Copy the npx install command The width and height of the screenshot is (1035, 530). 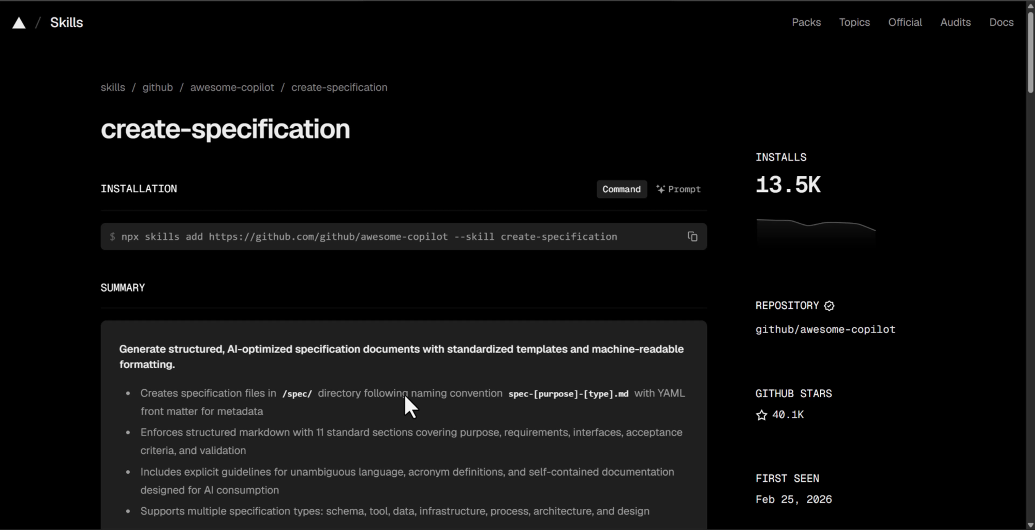click(x=692, y=236)
